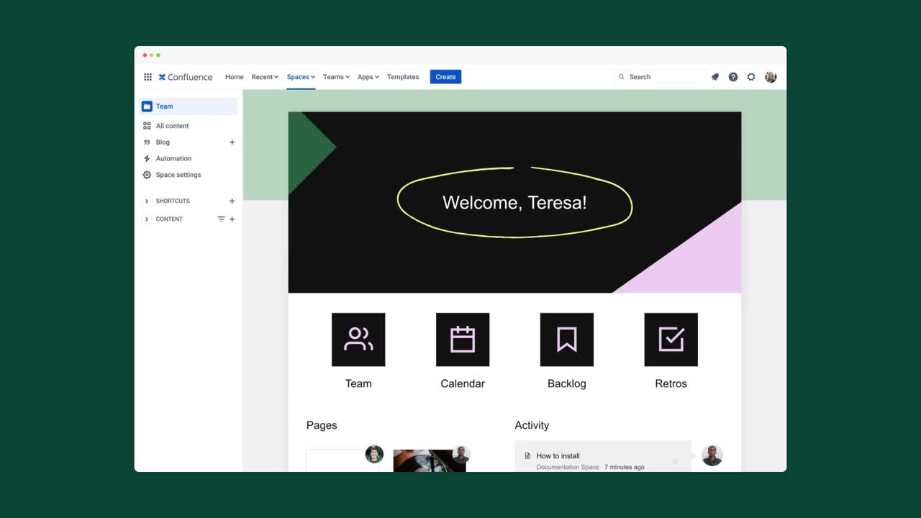Open the Help question mark icon

pos(732,76)
